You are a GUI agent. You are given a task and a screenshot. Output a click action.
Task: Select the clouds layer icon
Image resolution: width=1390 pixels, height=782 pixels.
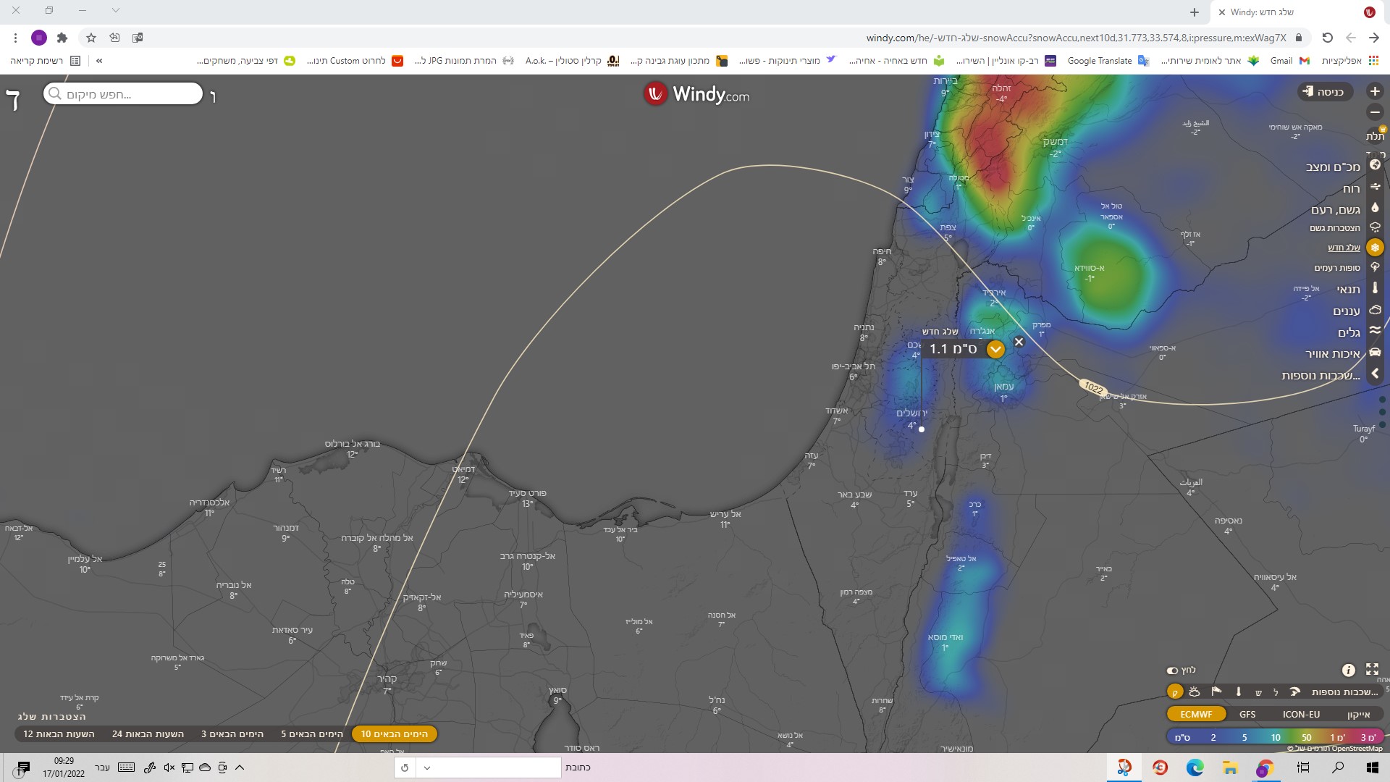click(1375, 311)
